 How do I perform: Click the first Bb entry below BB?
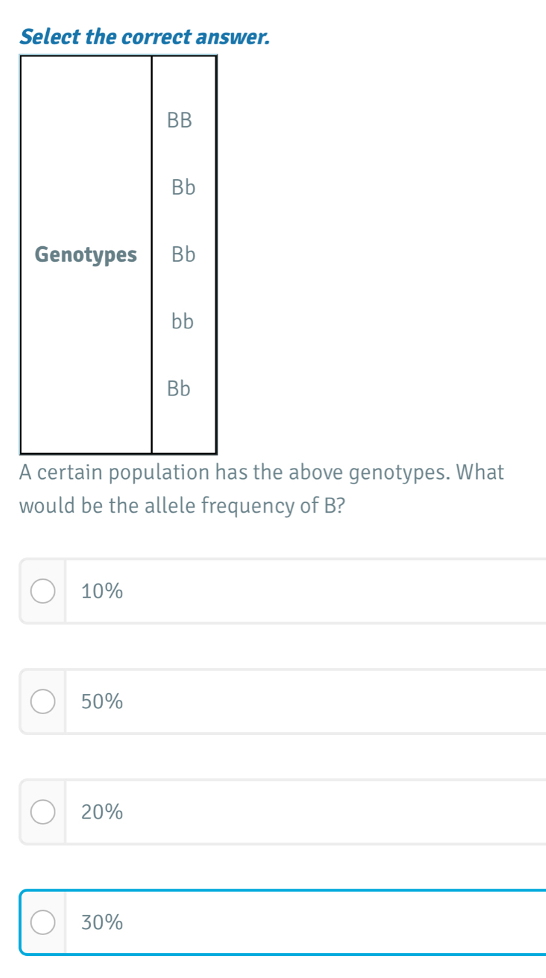pyautogui.click(x=184, y=188)
